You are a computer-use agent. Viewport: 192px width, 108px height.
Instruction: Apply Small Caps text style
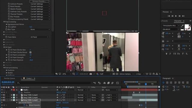click(x=178, y=54)
